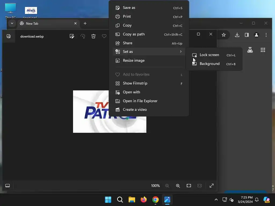Click the 100% zoom level value
The height and width of the screenshot is (206, 275).
click(155, 186)
